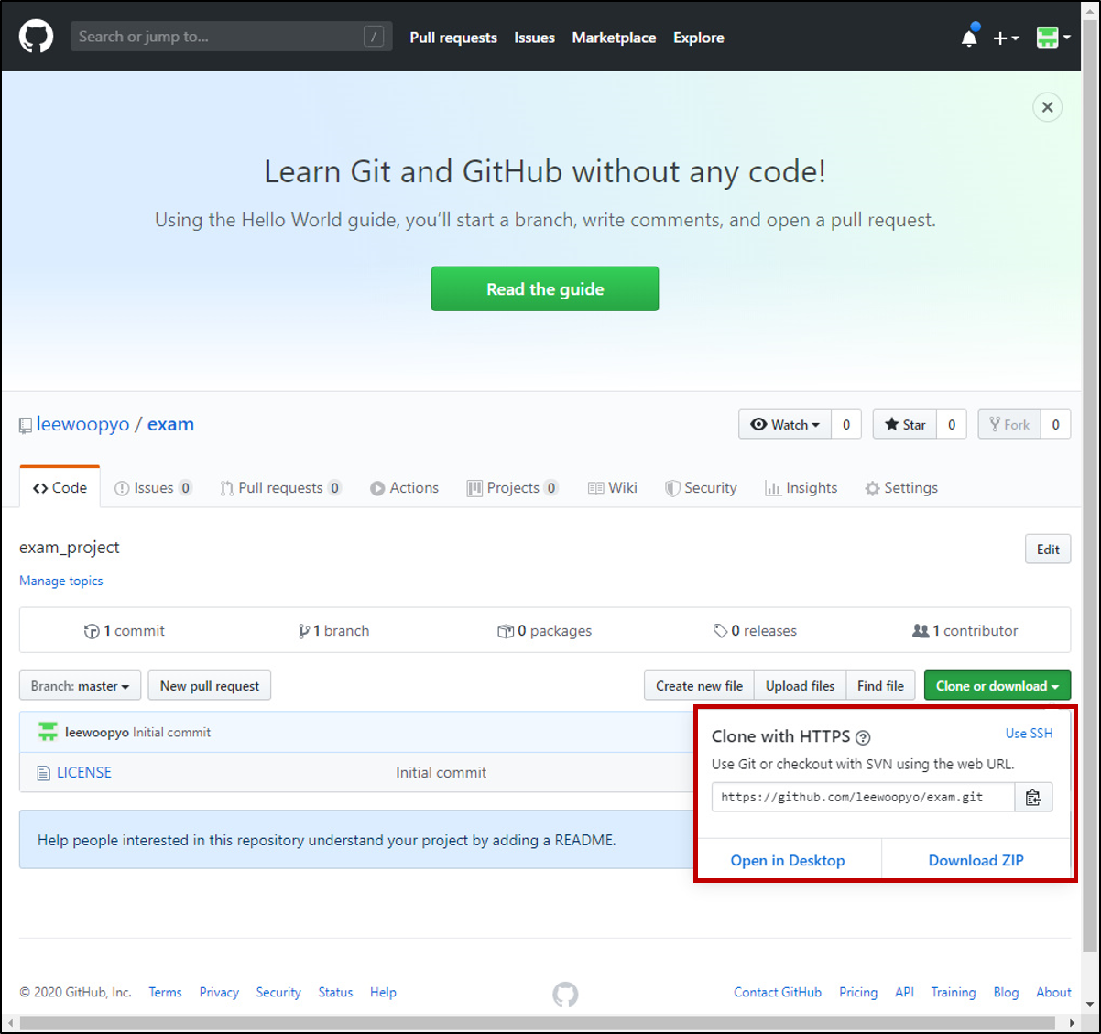Star the exam repository
The image size is (1101, 1034).
click(x=905, y=424)
